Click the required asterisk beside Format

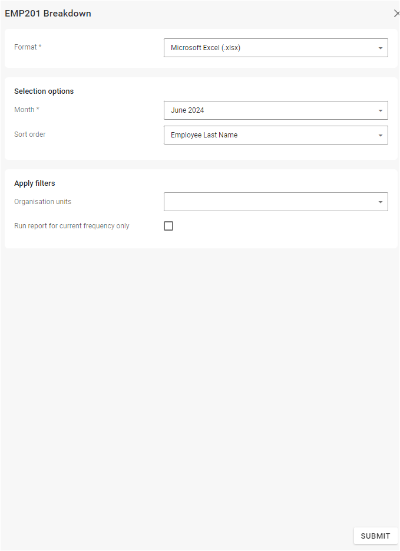(40, 47)
